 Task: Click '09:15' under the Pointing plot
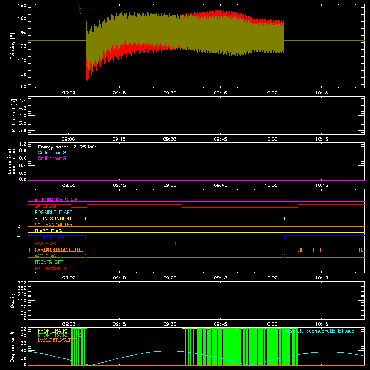click(x=119, y=93)
